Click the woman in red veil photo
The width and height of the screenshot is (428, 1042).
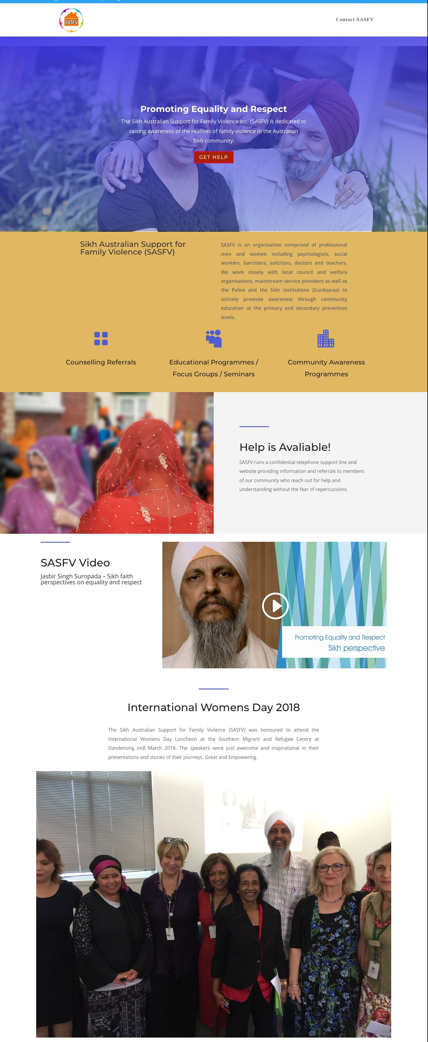107,463
